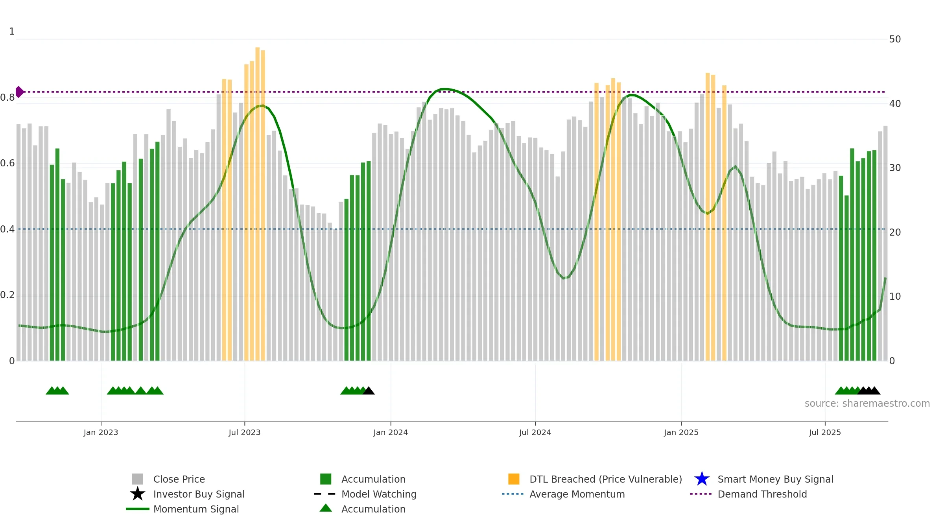Image resolution: width=944 pixels, height=531 pixels.
Task: Click the black Investor Buy Signal star icon
Action: (x=138, y=494)
